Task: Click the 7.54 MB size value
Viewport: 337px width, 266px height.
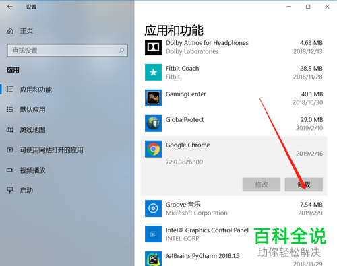Action: 311,205
